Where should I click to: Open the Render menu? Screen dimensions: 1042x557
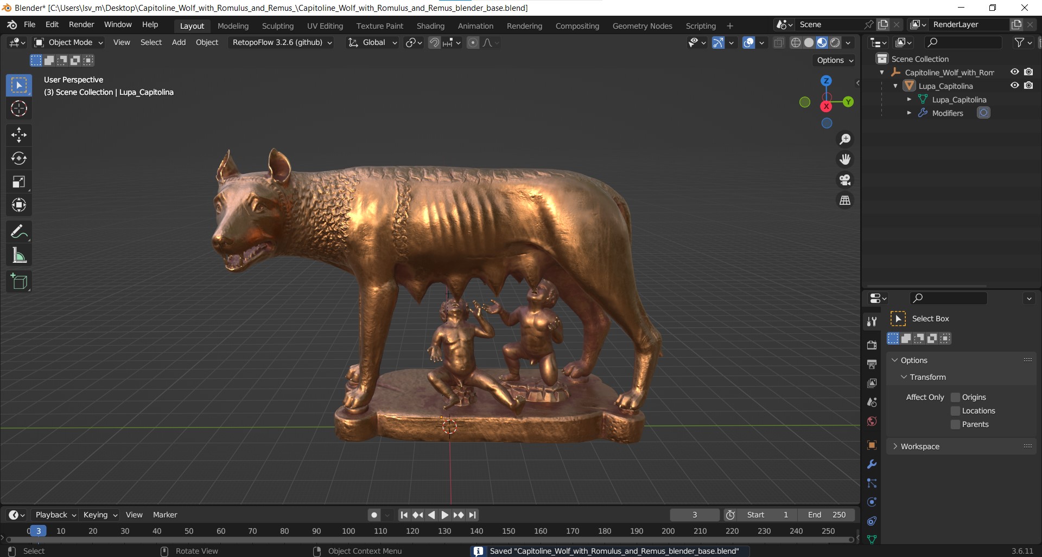[x=81, y=25]
